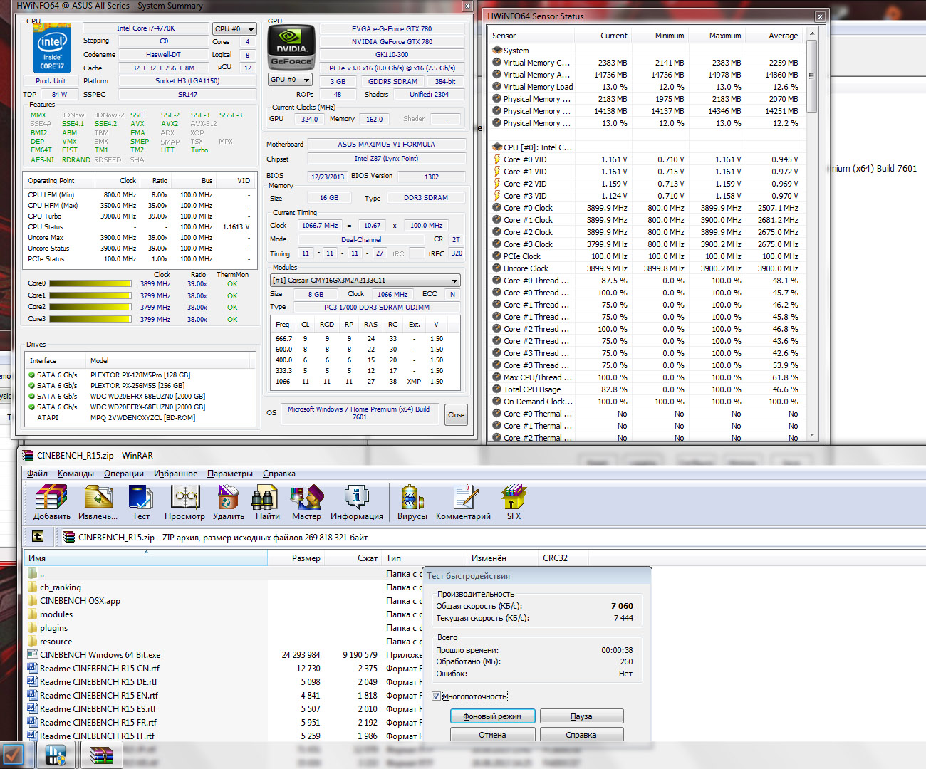Click the Sensor Status scroll down arrow

[x=811, y=435]
